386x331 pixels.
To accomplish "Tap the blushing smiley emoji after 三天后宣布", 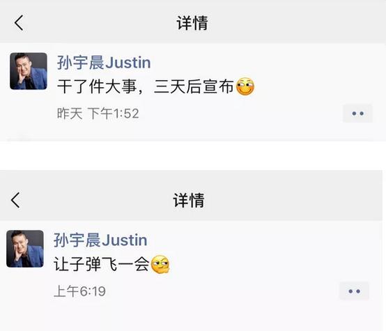I will point(245,86).
